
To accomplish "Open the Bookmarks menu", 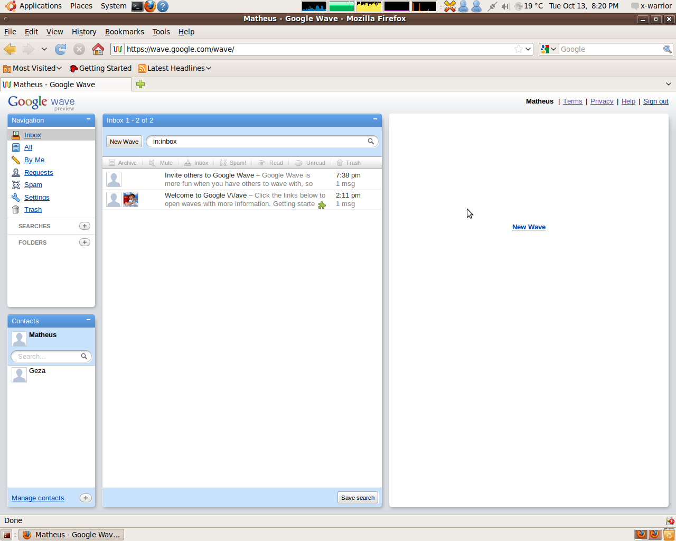I will click(125, 32).
